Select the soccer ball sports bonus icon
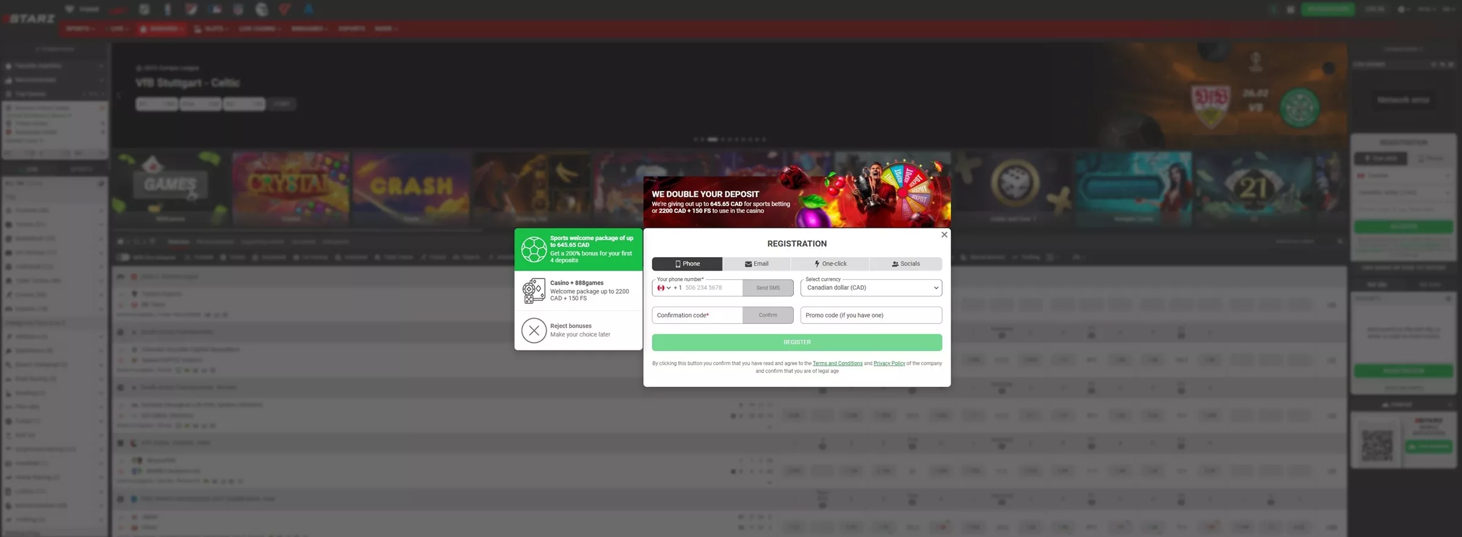The image size is (1462, 537). tap(533, 249)
